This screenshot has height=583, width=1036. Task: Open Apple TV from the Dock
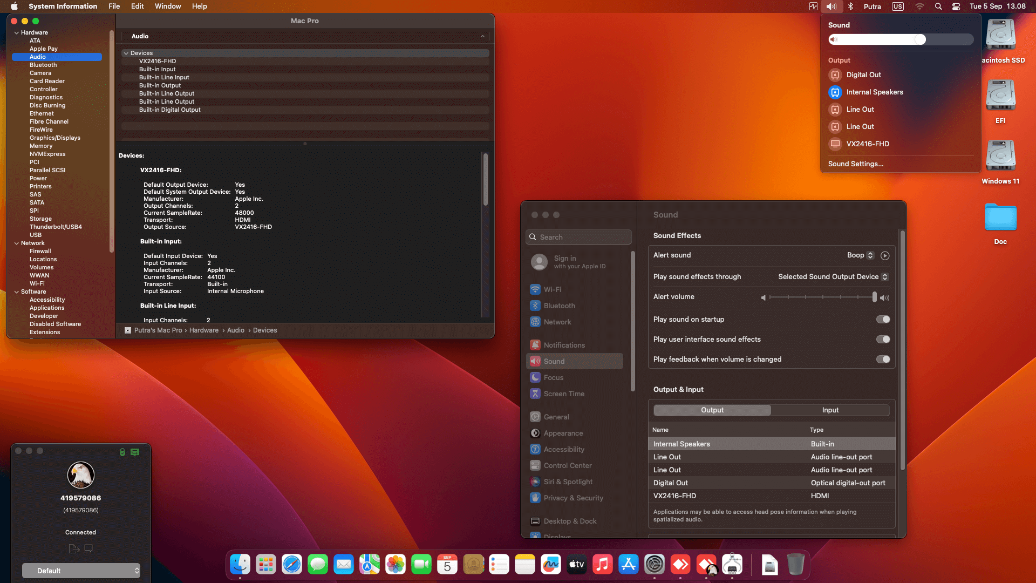(577, 565)
